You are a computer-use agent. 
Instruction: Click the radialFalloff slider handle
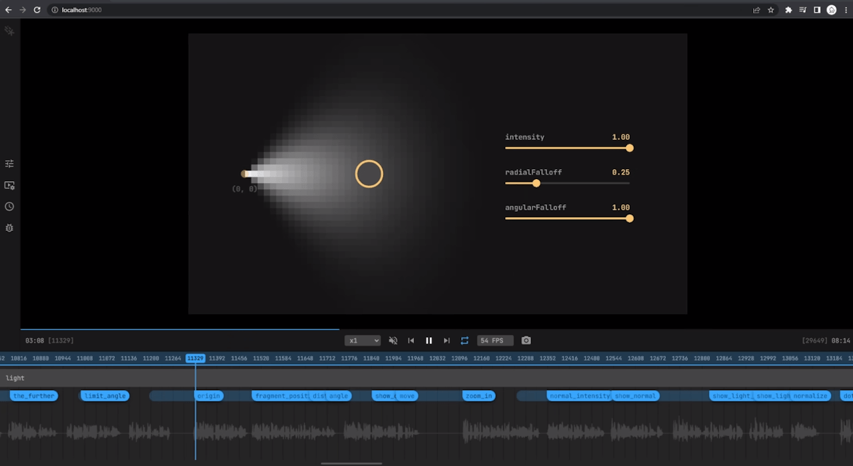tap(536, 183)
